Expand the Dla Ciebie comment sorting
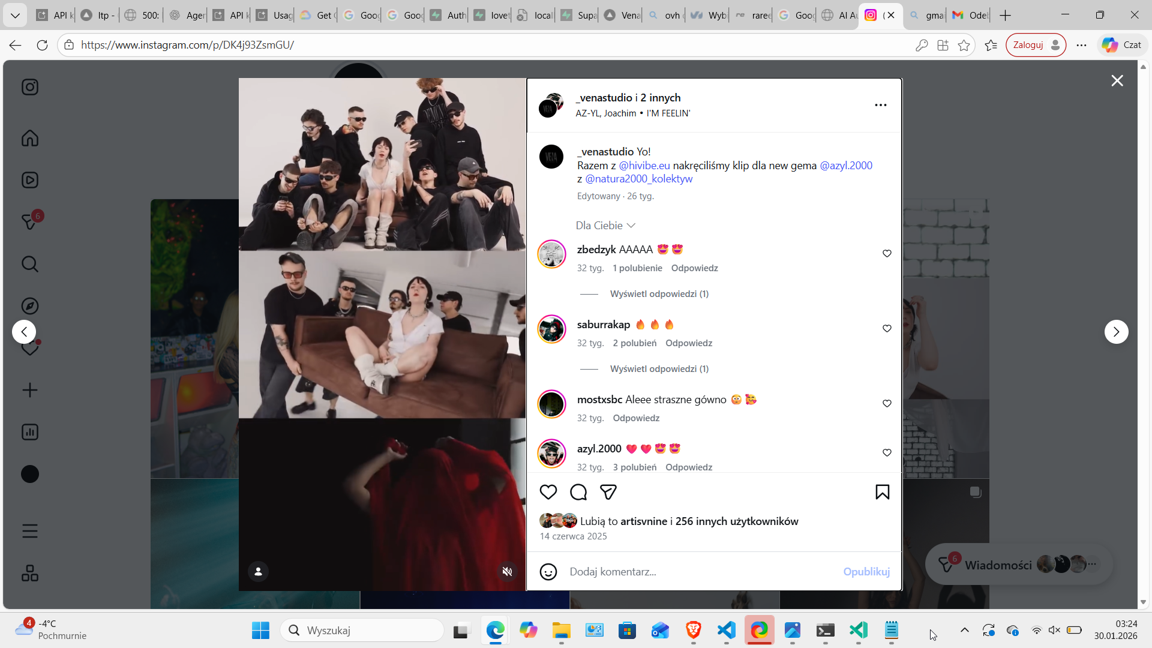This screenshot has width=1152, height=648. click(605, 226)
